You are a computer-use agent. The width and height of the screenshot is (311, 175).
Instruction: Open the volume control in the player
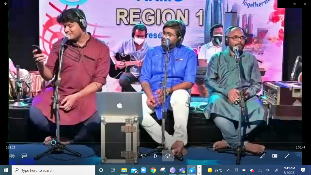point(12,156)
